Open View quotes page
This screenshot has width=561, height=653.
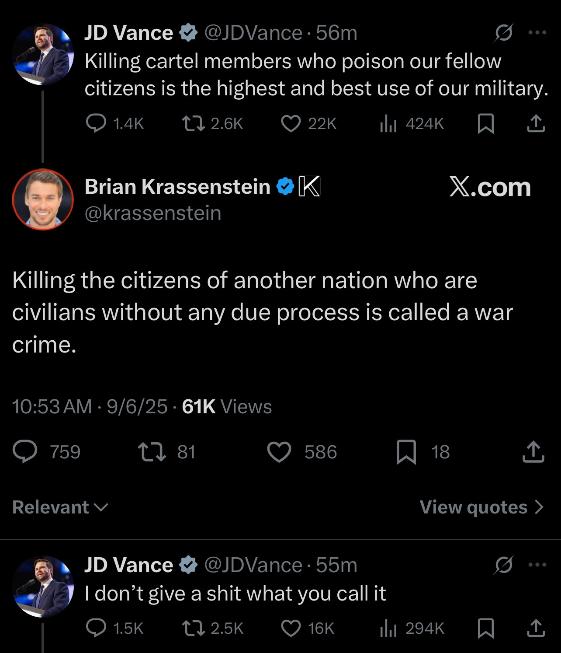click(481, 507)
